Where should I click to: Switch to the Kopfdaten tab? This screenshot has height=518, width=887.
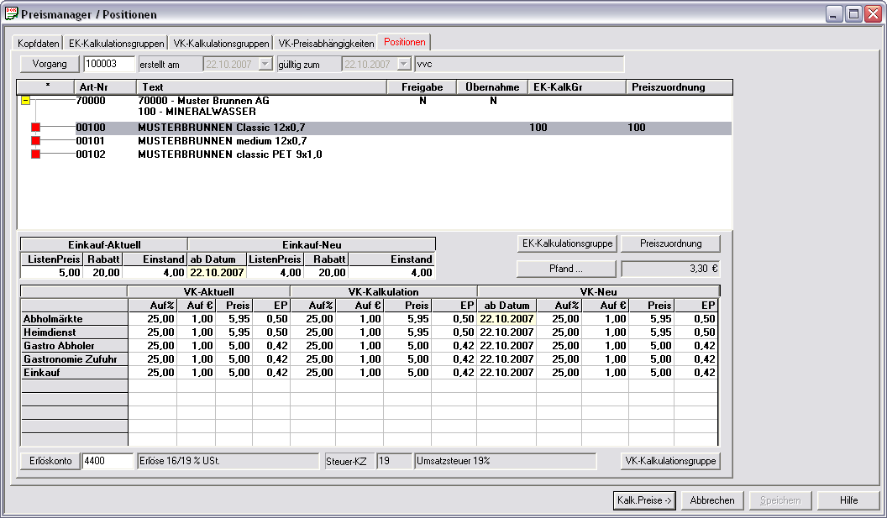tap(39, 43)
